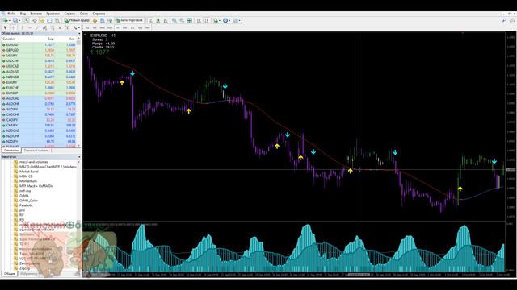Click the profiles icon in toolbar
517x290 pixels.
tap(15, 20)
